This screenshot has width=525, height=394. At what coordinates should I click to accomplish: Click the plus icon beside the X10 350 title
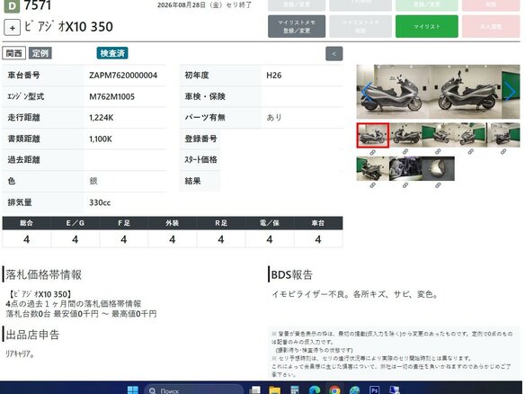point(12,28)
